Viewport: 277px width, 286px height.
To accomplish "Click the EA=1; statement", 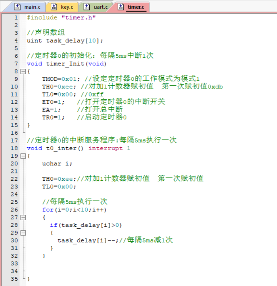I will 51,110.
